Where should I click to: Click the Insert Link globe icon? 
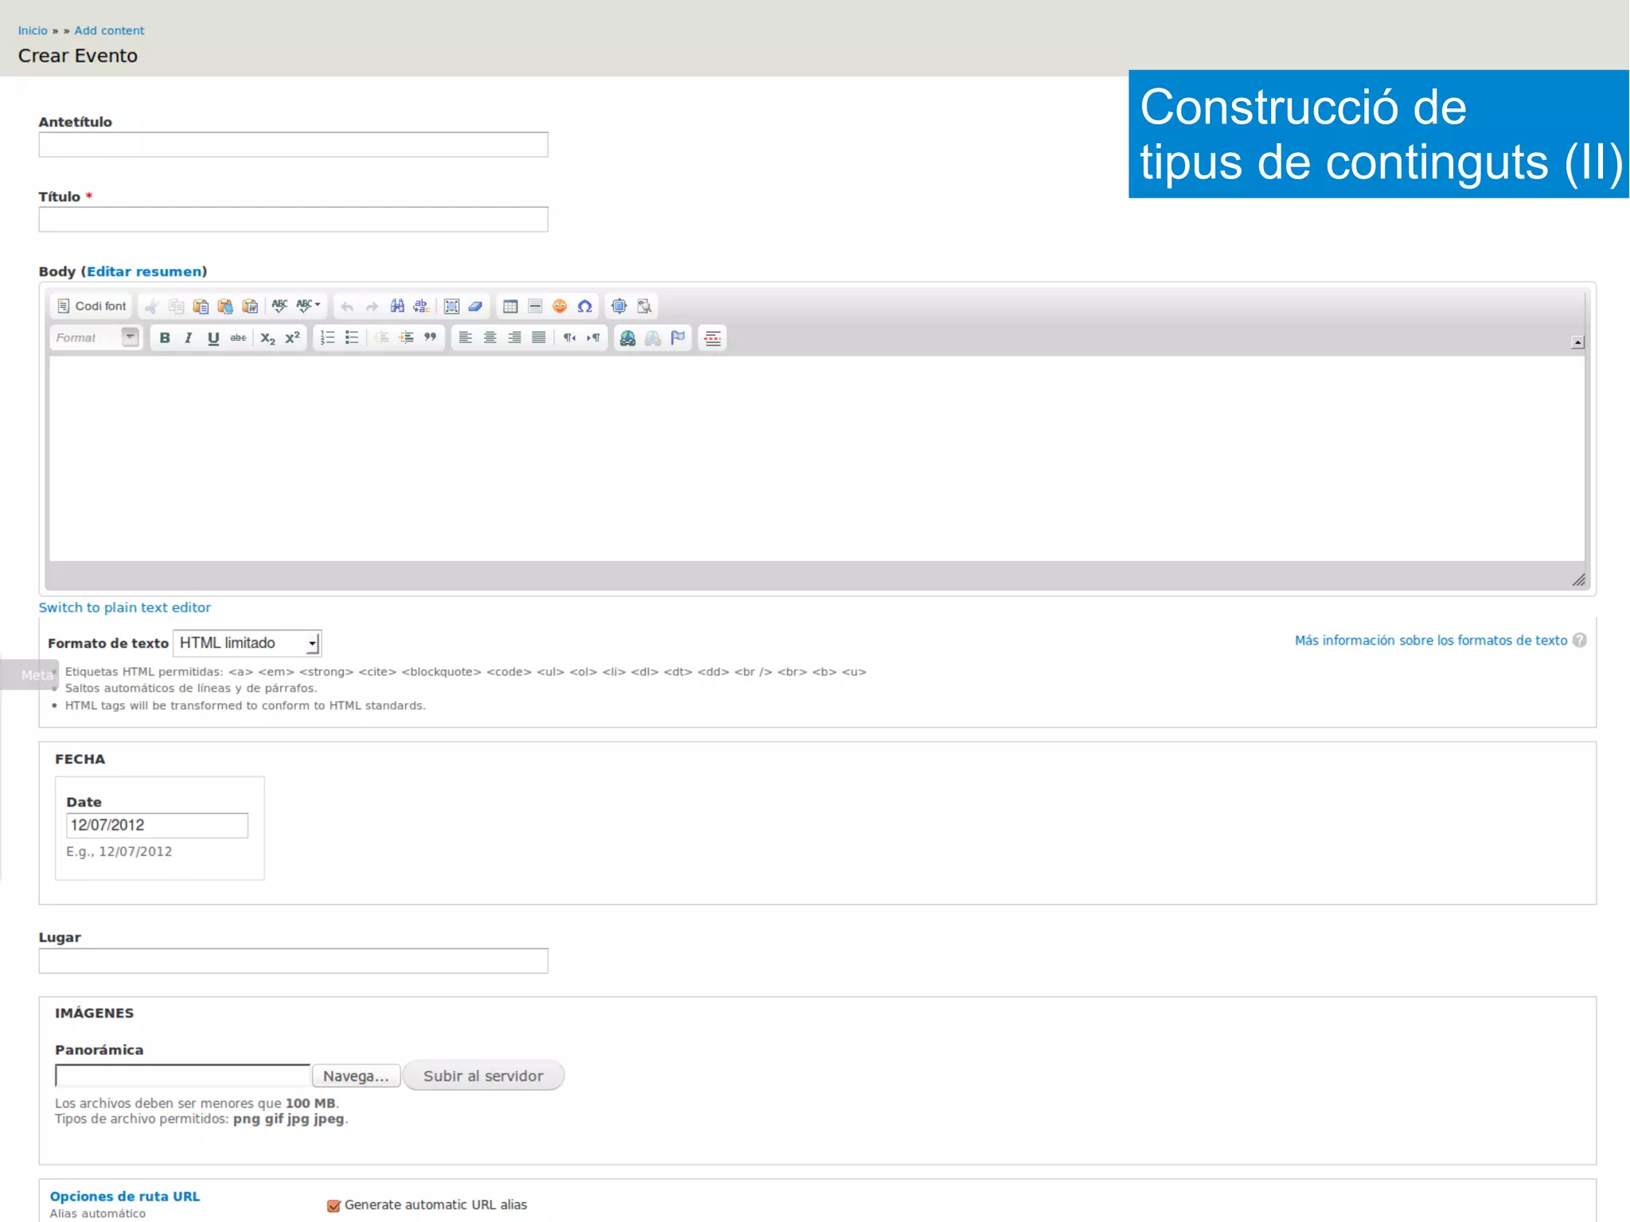pos(628,338)
